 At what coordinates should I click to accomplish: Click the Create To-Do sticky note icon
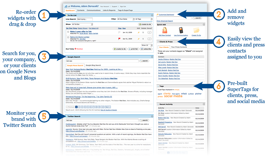[x=196, y=31]
